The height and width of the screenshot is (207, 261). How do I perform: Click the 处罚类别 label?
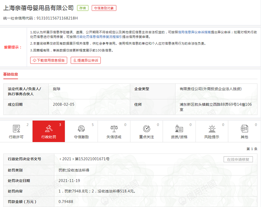click(15, 170)
